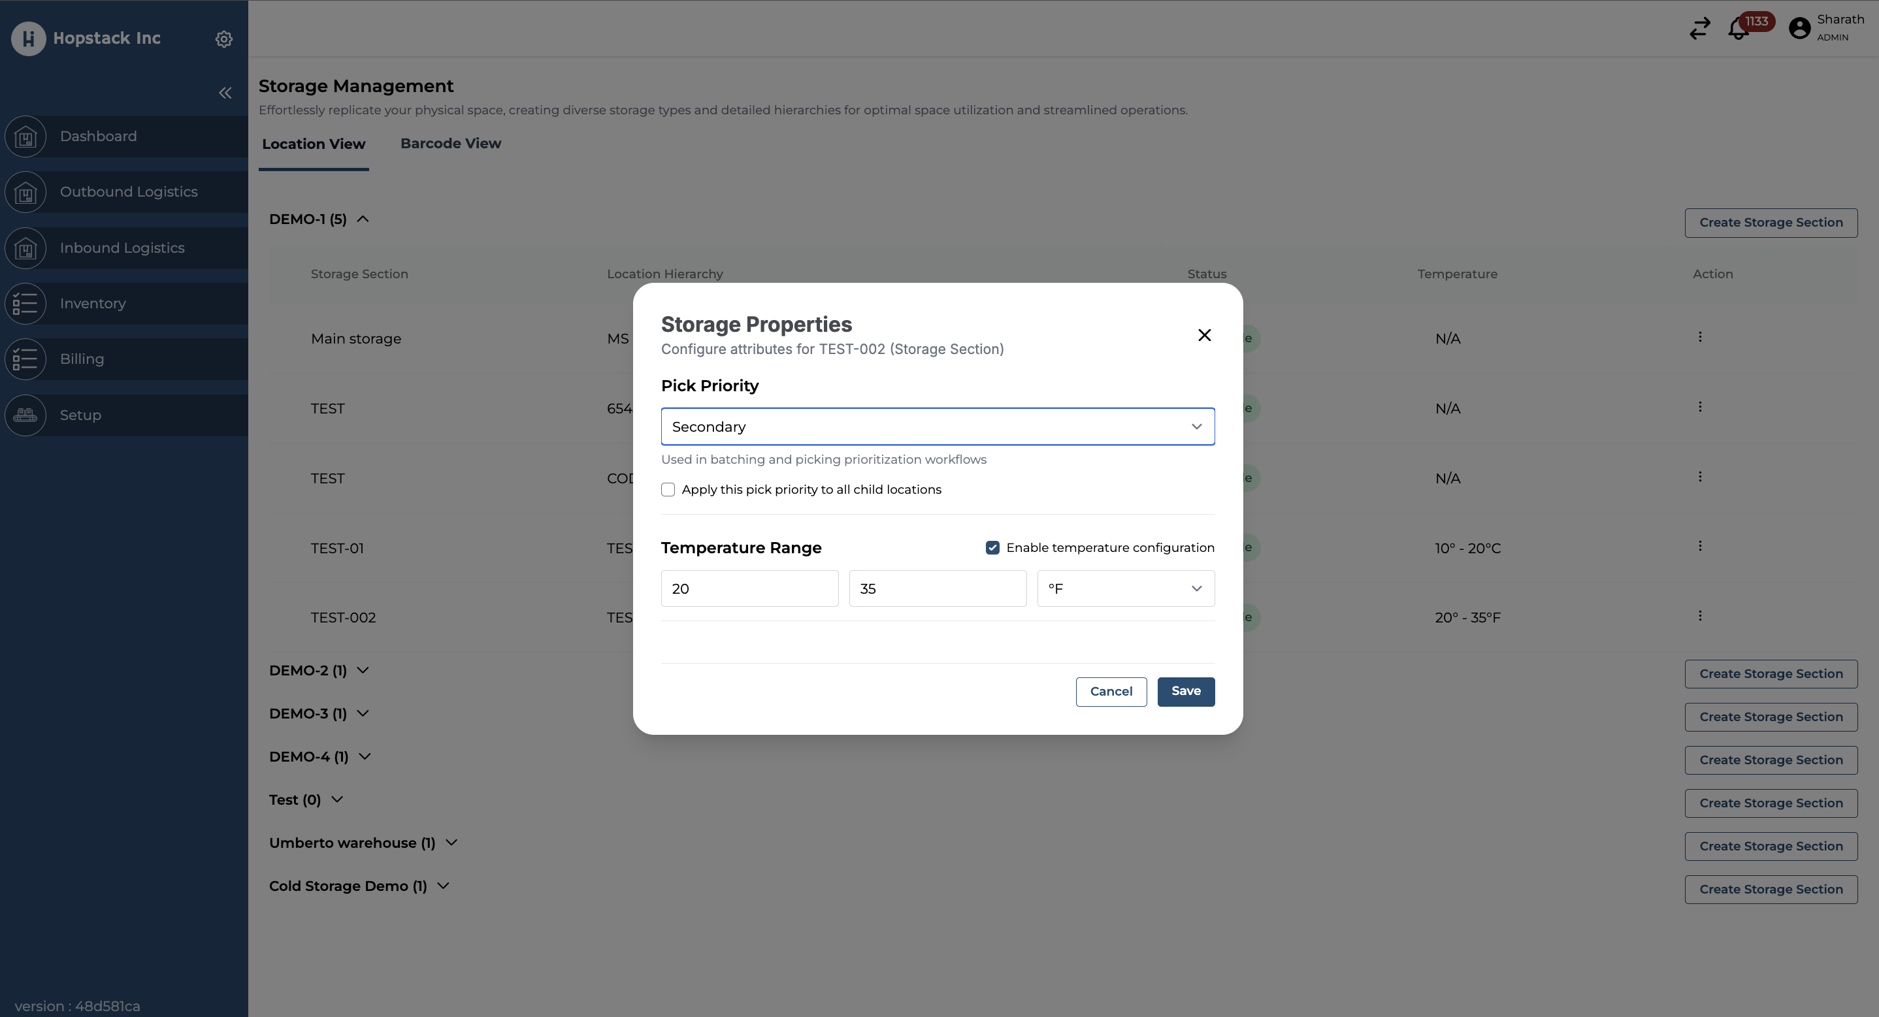Click the Save button in the dialog
Viewport: 1879px width, 1017px height.
(x=1185, y=691)
